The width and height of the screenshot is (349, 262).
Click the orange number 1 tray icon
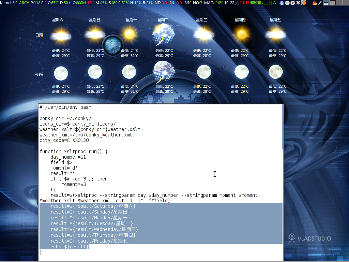(304, 3)
